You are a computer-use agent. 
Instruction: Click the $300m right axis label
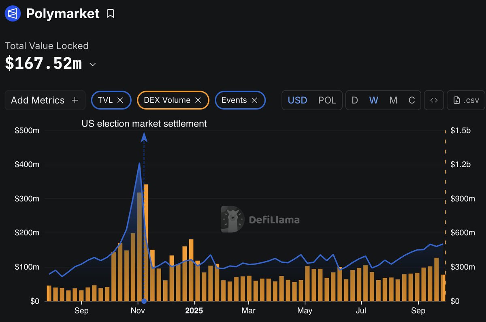(x=463, y=267)
